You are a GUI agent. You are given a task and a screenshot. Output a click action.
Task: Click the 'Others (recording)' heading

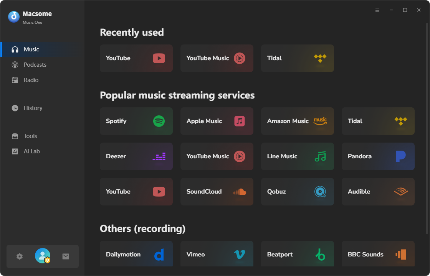click(x=142, y=228)
